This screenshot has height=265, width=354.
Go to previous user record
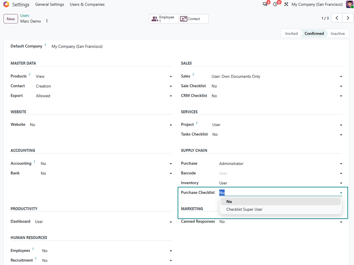point(337,18)
